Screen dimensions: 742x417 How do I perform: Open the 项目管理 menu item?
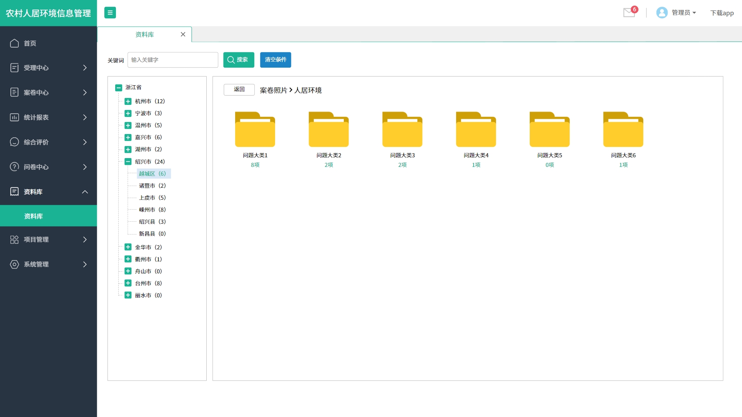pos(48,239)
